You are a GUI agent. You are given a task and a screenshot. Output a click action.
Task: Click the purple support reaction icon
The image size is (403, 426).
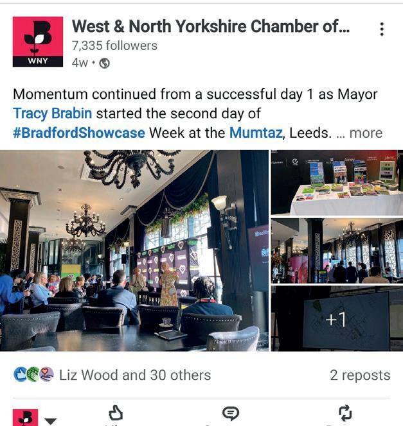click(46, 375)
